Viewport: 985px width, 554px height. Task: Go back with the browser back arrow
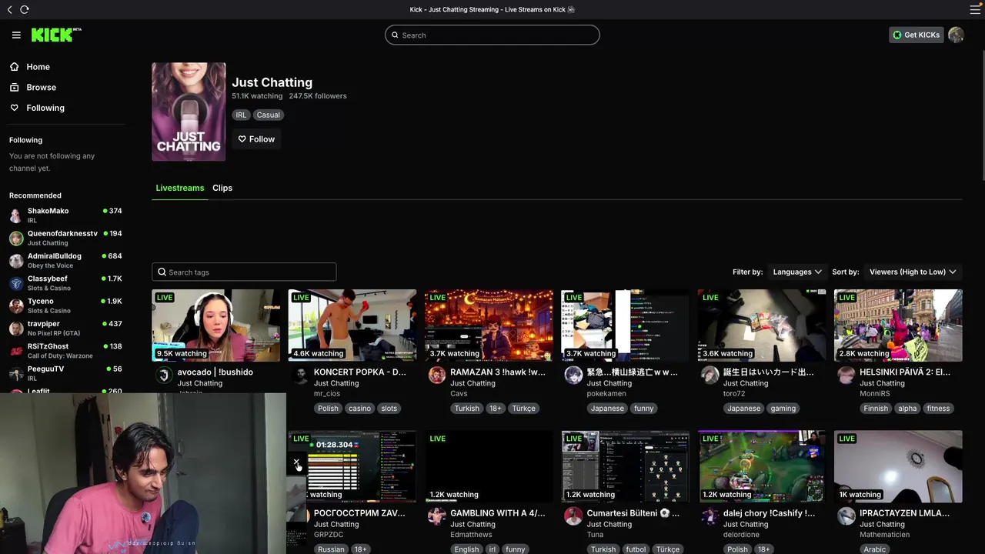[9, 9]
